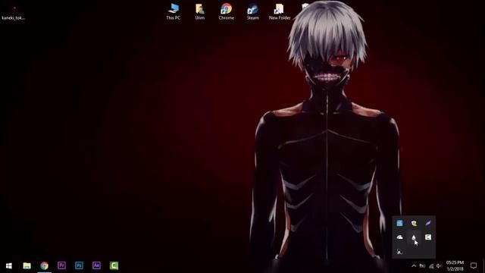Image resolution: width=485 pixels, height=273 pixels.
Task: Click the white C icon in tray overflow
Action: pos(428,237)
